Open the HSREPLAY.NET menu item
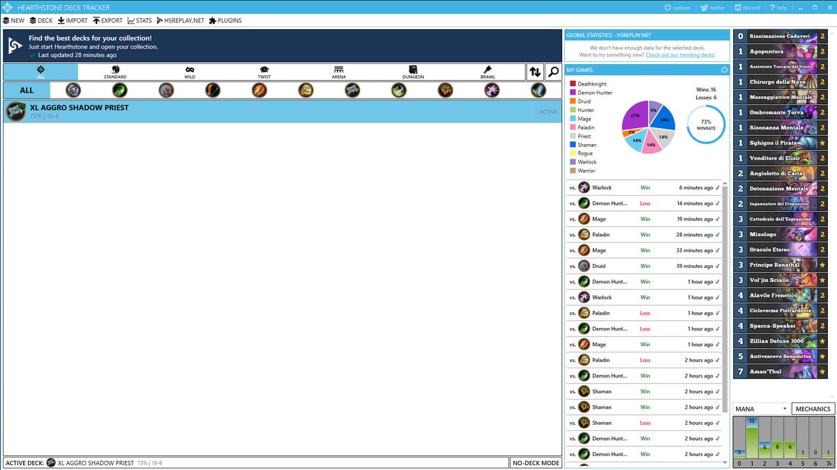The image size is (837, 470). coord(181,20)
